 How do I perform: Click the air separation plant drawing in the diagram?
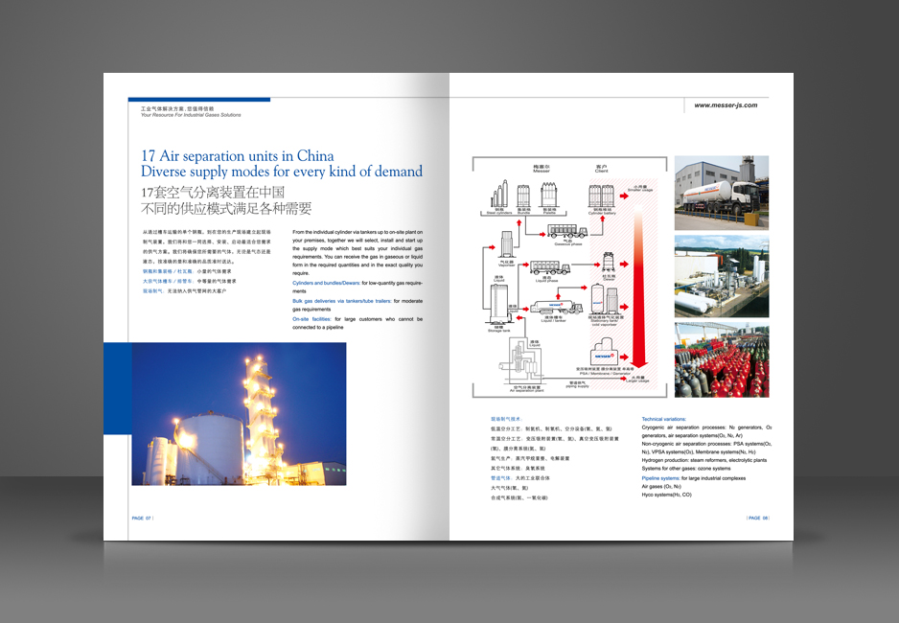click(x=520, y=362)
